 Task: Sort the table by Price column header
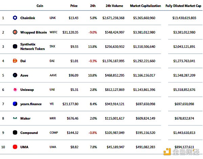tap(74, 6)
